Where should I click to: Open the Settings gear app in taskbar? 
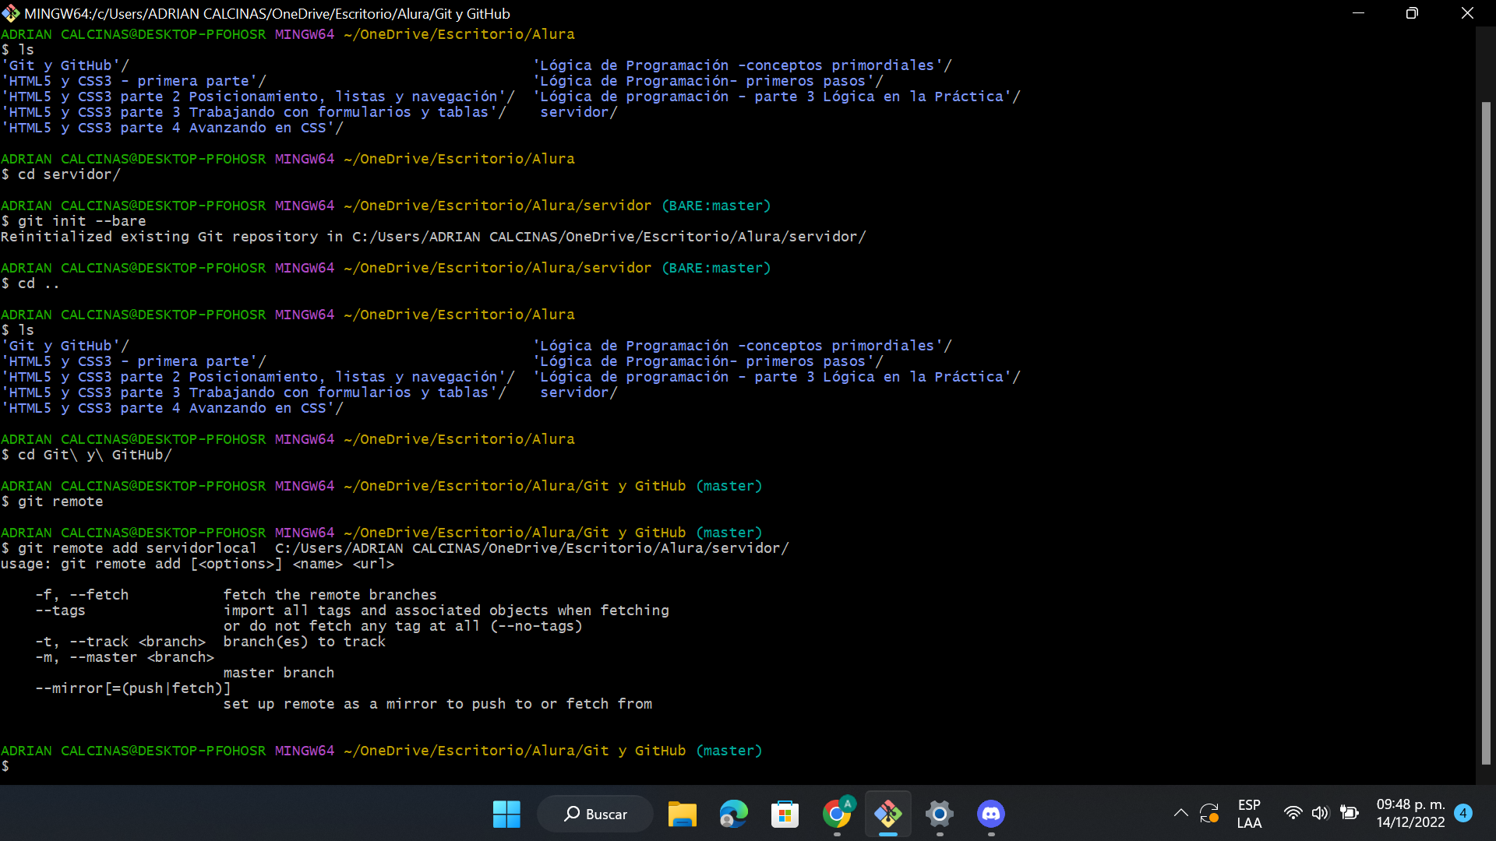940,814
